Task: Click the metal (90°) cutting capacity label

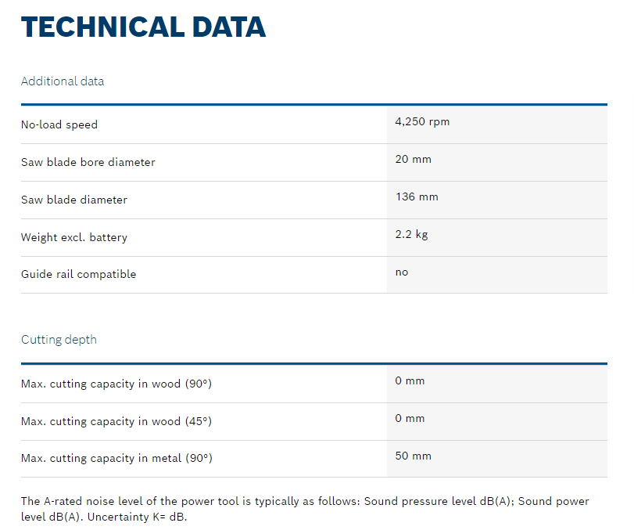Action: pyautogui.click(x=116, y=458)
